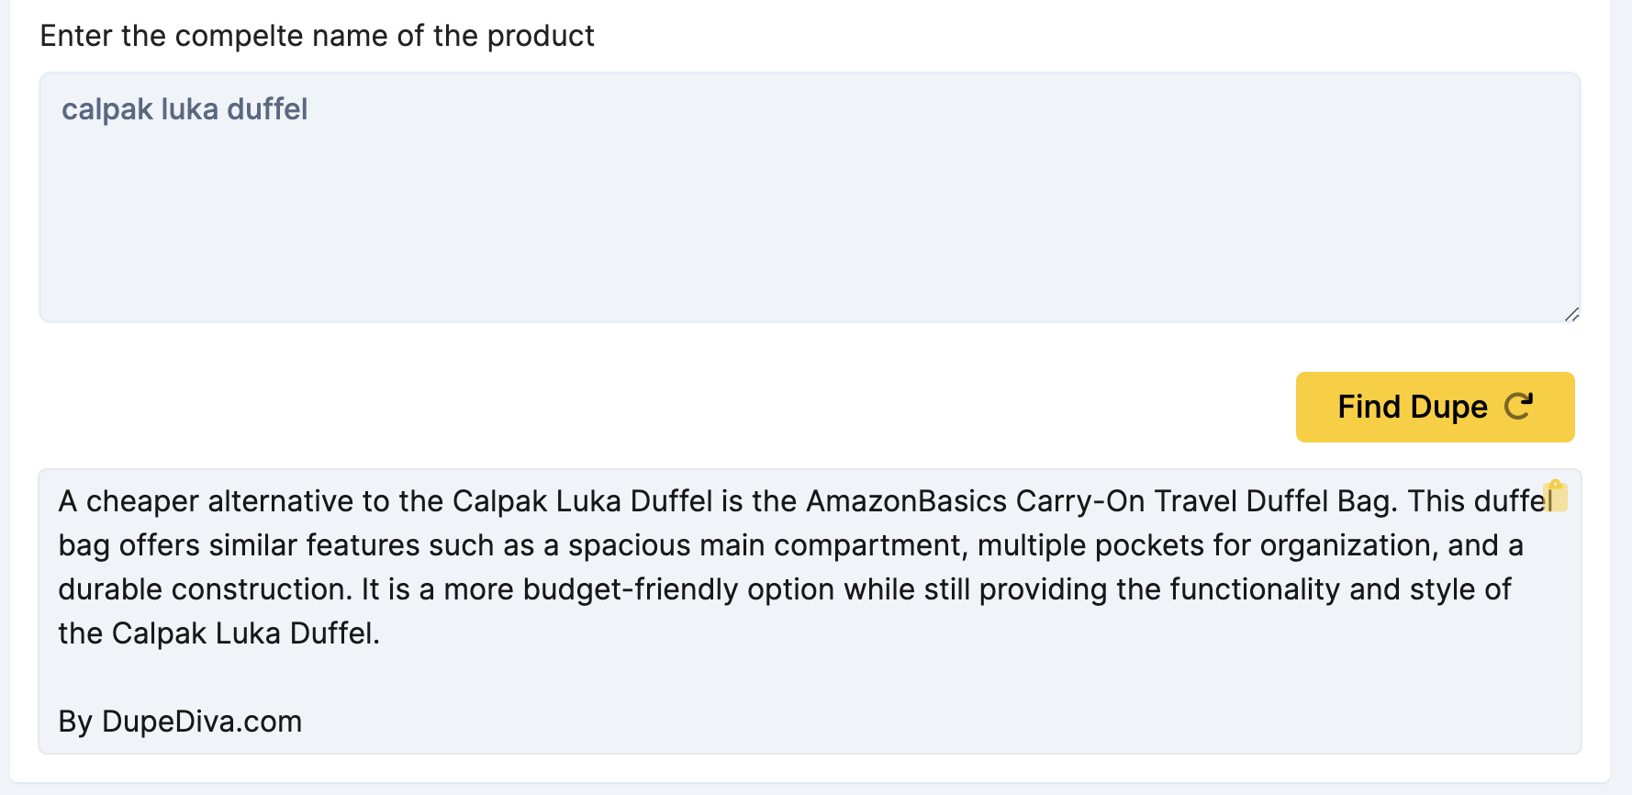This screenshot has height=795, width=1632.
Task: Click the 'Enter the compelte name' label
Action: (x=318, y=36)
